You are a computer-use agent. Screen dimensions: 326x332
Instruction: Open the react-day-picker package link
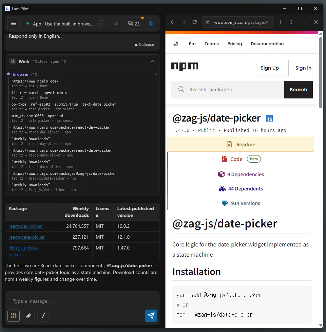tap(26, 226)
